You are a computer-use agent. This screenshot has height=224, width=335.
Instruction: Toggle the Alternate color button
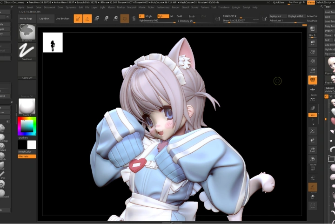27,156
